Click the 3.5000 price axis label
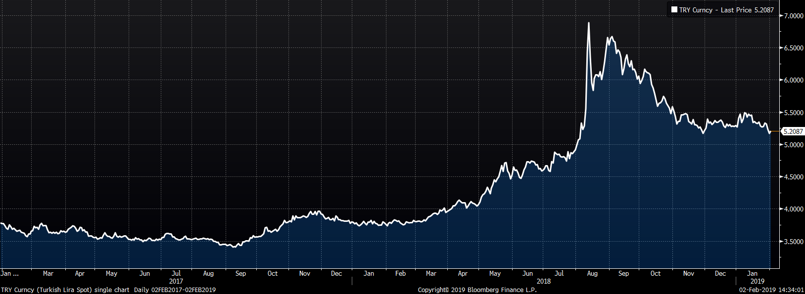This screenshot has height=294, width=805. 793,242
